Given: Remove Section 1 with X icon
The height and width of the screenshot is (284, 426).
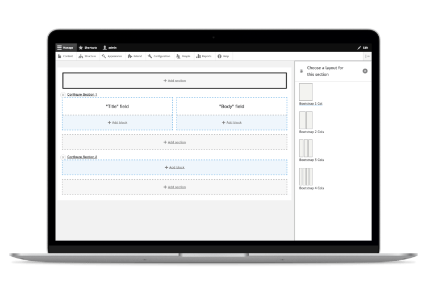Looking at the screenshot, I should 63,94.
